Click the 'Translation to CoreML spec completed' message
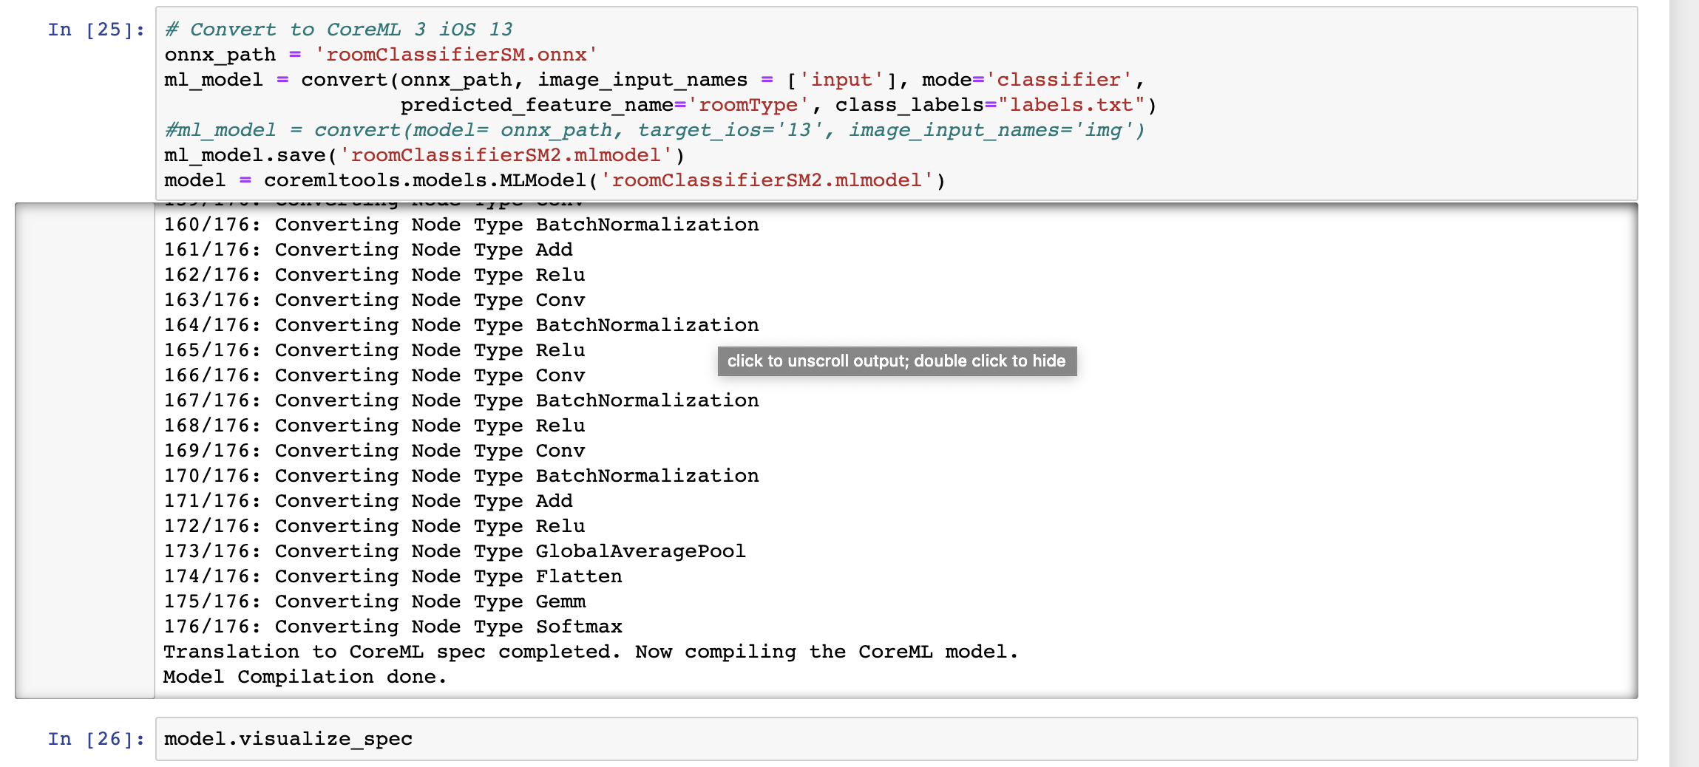Image resolution: width=1699 pixels, height=767 pixels. [x=590, y=651]
